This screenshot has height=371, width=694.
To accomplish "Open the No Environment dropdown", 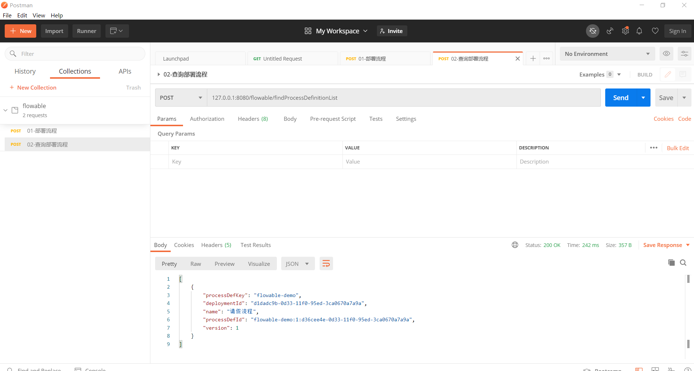I will [607, 54].
